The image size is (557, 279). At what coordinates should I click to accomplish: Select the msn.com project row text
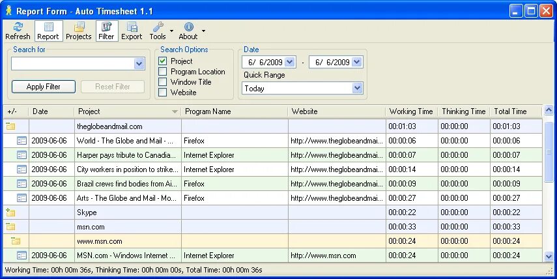coord(91,227)
